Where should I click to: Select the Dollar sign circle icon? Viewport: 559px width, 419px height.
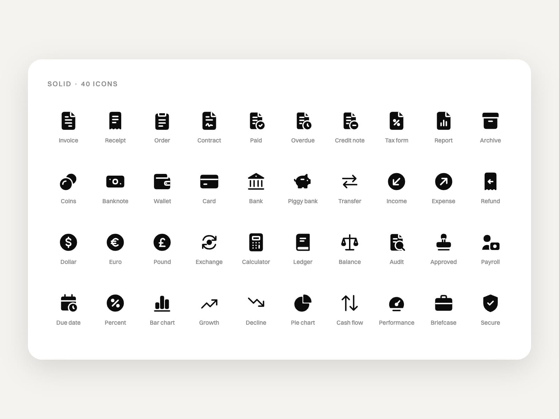[68, 242]
